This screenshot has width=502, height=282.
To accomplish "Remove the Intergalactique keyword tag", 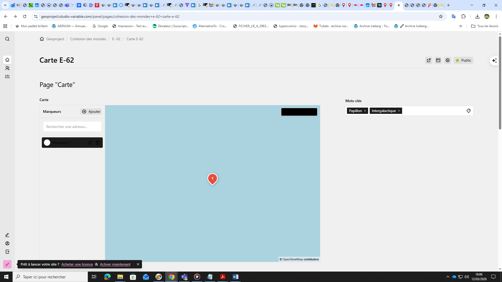I will coord(399,111).
